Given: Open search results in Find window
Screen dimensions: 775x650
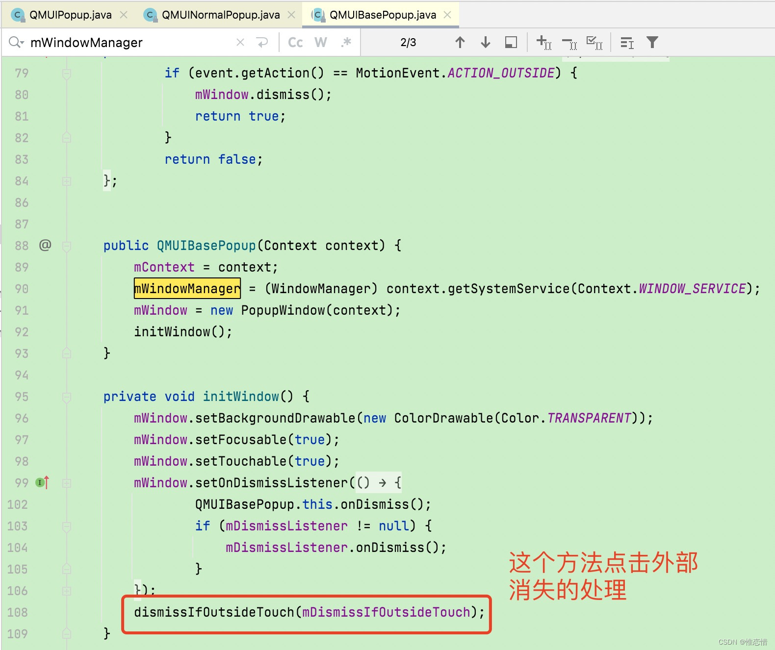Looking at the screenshot, I should [511, 43].
